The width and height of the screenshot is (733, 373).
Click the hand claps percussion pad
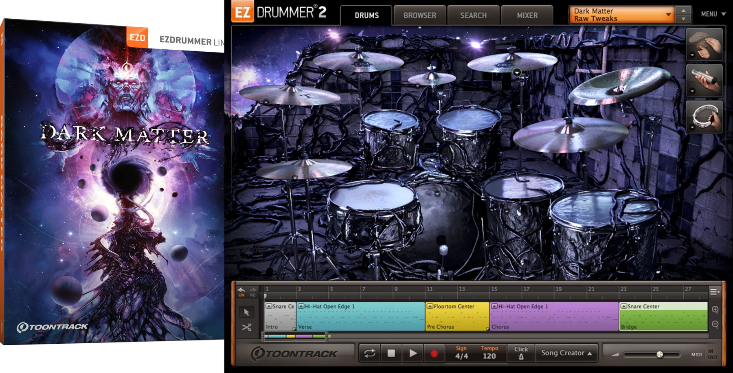click(x=704, y=44)
